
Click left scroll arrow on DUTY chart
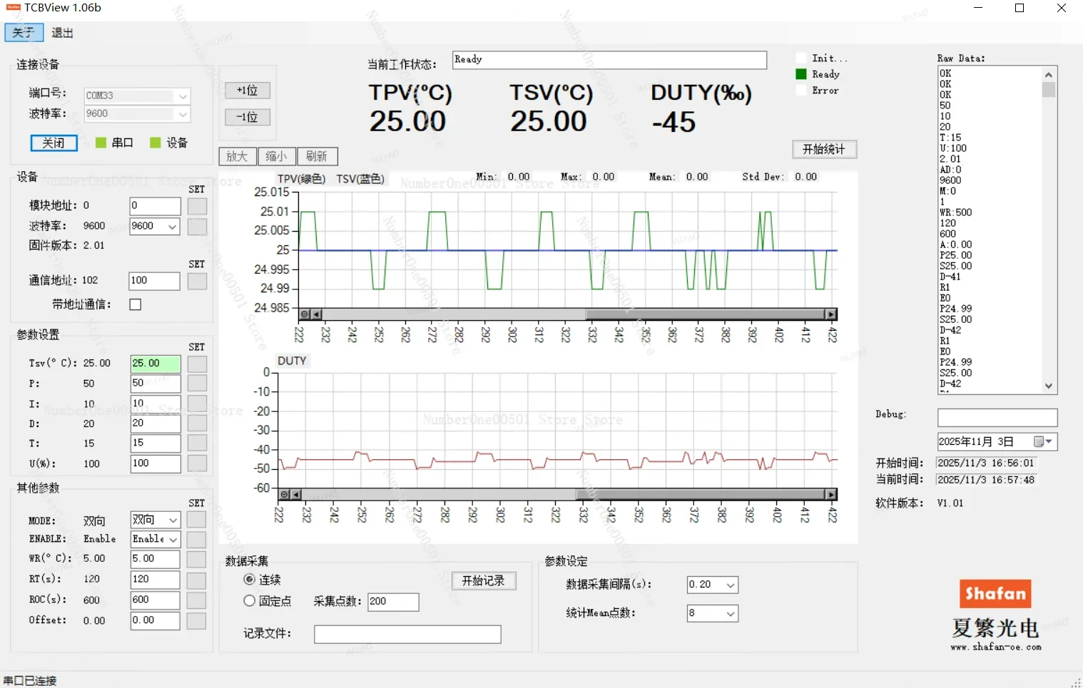[x=296, y=495]
